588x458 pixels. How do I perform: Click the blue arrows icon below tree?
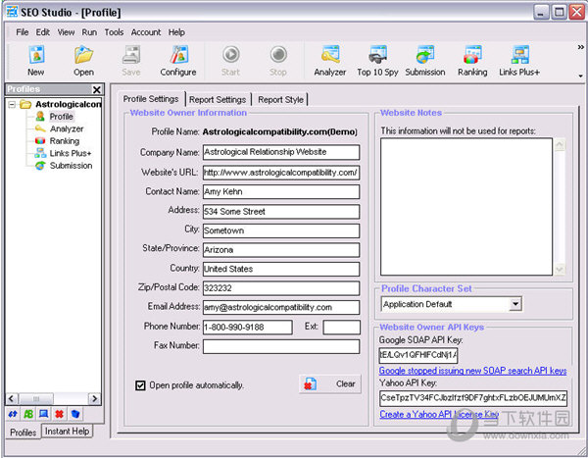click(13, 414)
